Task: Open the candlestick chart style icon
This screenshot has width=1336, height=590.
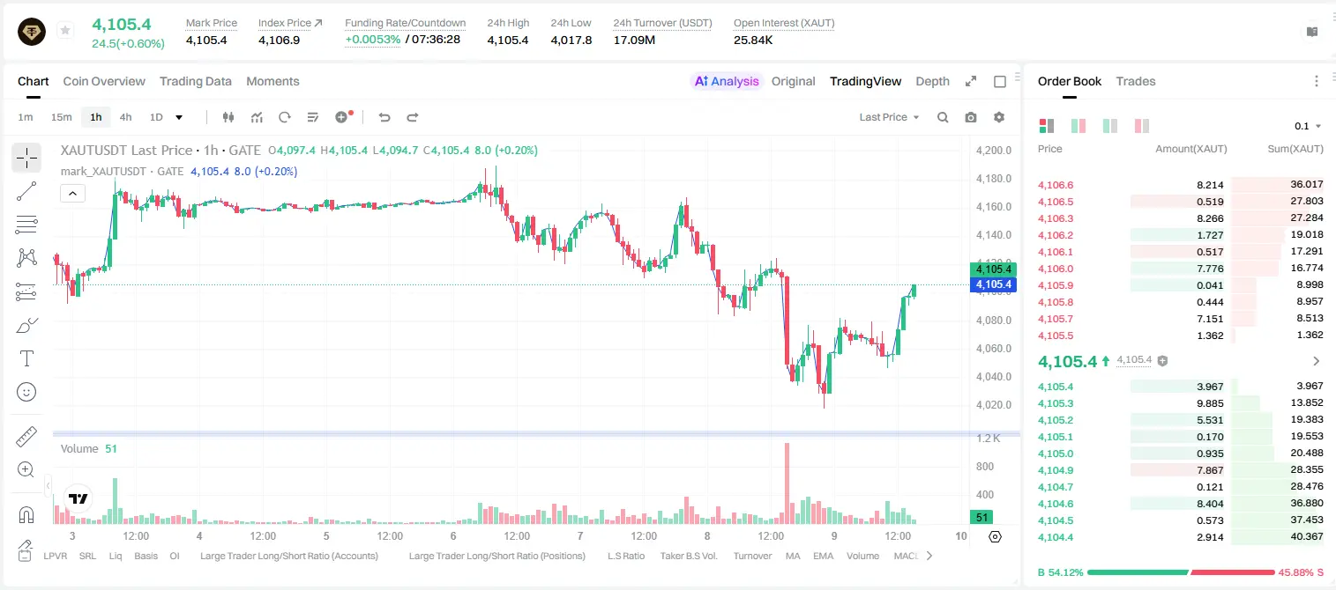Action: click(228, 117)
